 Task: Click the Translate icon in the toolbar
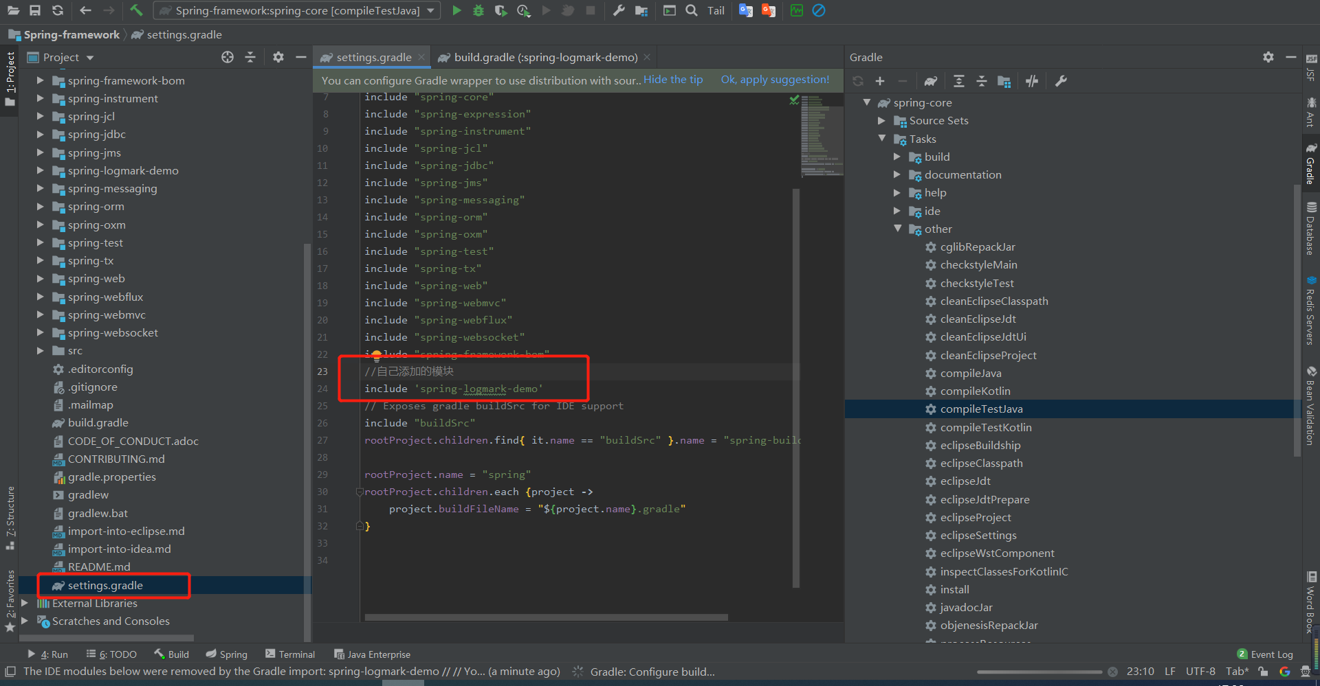coord(745,10)
